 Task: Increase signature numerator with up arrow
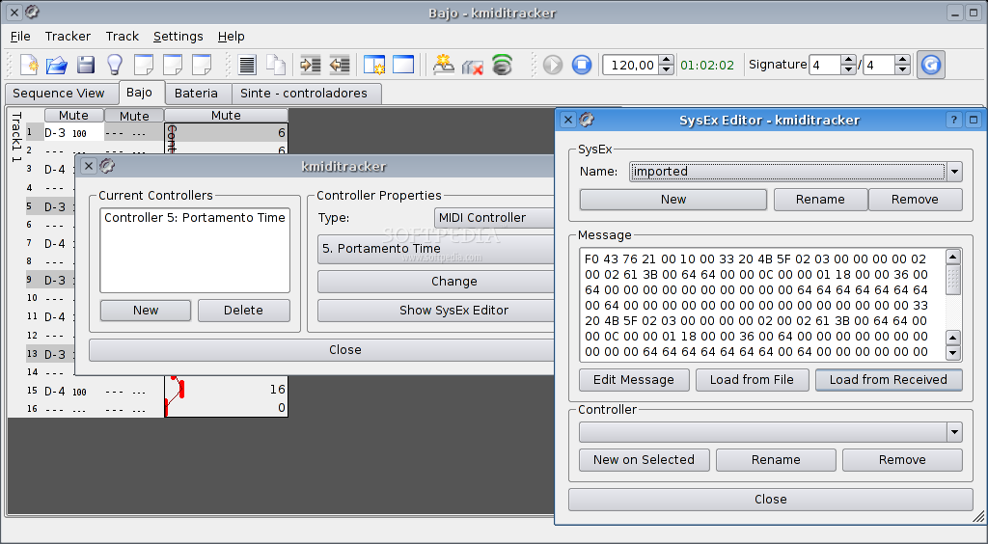(848, 60)
